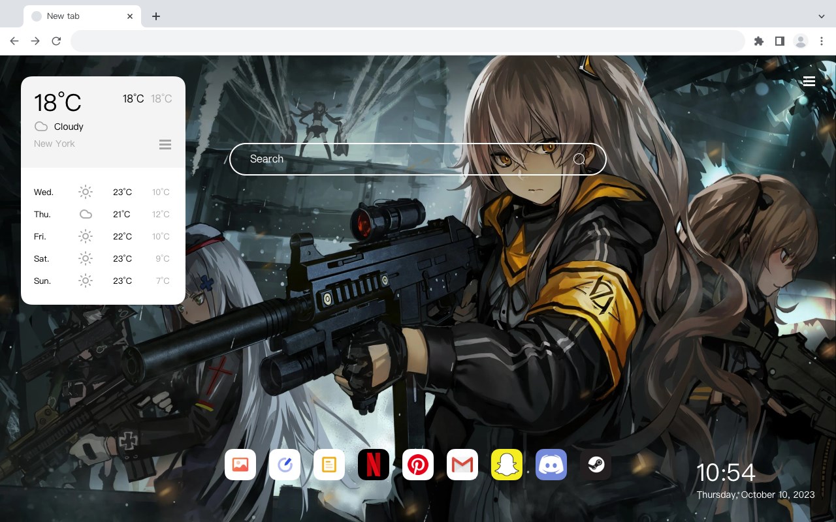
Task: Open the wallpaper image gallery icon
Action: (240, 465)
